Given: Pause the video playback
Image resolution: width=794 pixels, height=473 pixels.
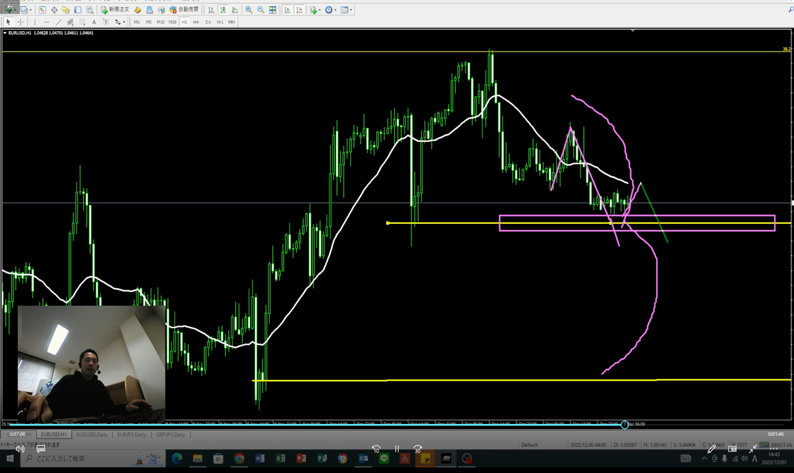Looking at the screenshot, I should (397, 449).
